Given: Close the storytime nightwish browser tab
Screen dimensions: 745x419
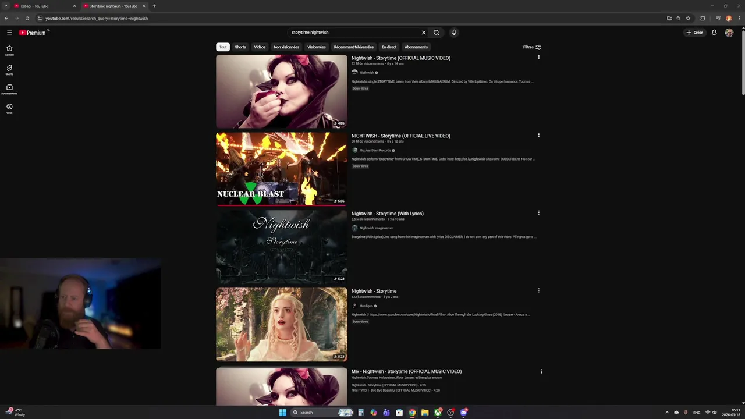Looking at the screenshot, I should point(144,6).
